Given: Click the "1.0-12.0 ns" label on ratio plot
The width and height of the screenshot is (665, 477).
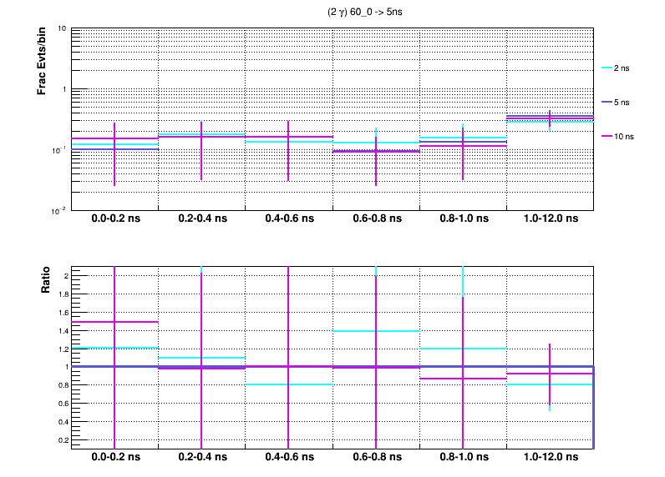Looking at the screenshot, I should click(x=549, y=457).
